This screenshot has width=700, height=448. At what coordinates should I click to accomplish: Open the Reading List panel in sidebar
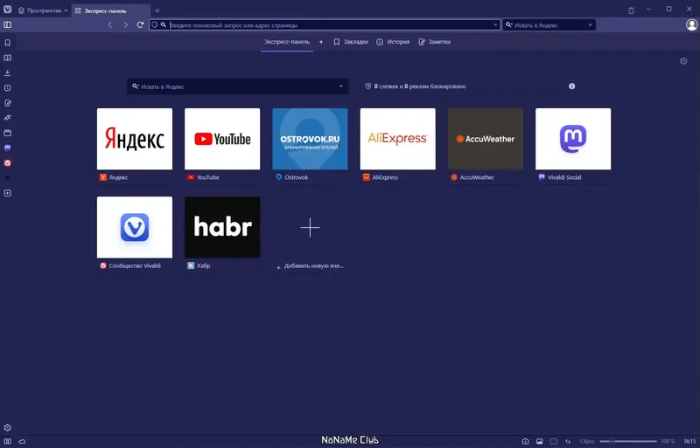point(8,58)
